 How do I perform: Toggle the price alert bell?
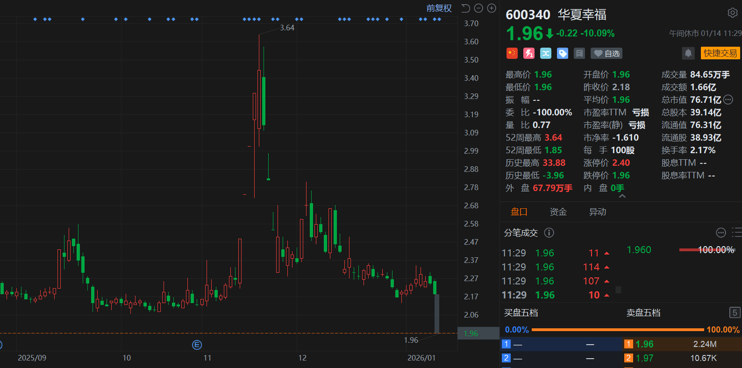click(688, 53)
